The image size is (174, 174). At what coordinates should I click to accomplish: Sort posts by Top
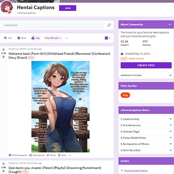[x=36, y=38]
